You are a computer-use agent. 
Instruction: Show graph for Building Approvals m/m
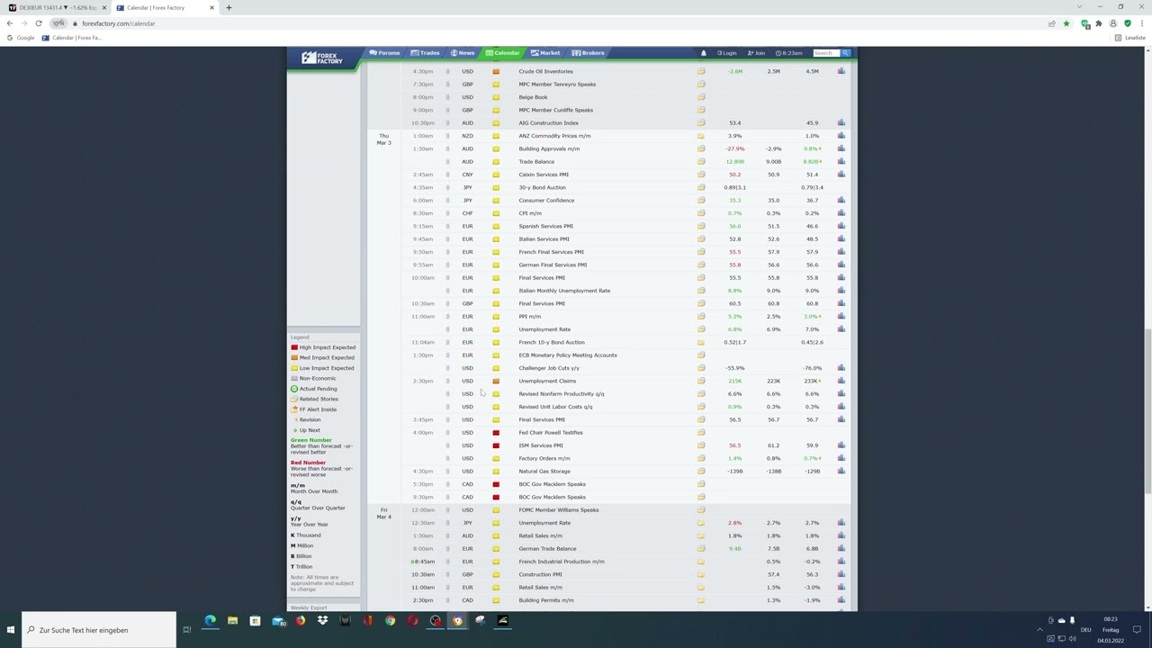click(x=841, y=148)
